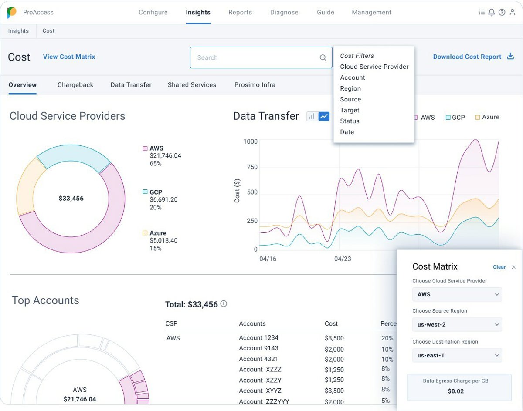Switch to the Chargeback tab
The height and width of the screenshot is (411, 523).
click(x=75, y=85)
